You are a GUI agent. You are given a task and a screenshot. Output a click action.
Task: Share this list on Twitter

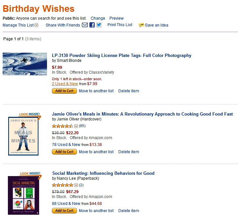99,25
